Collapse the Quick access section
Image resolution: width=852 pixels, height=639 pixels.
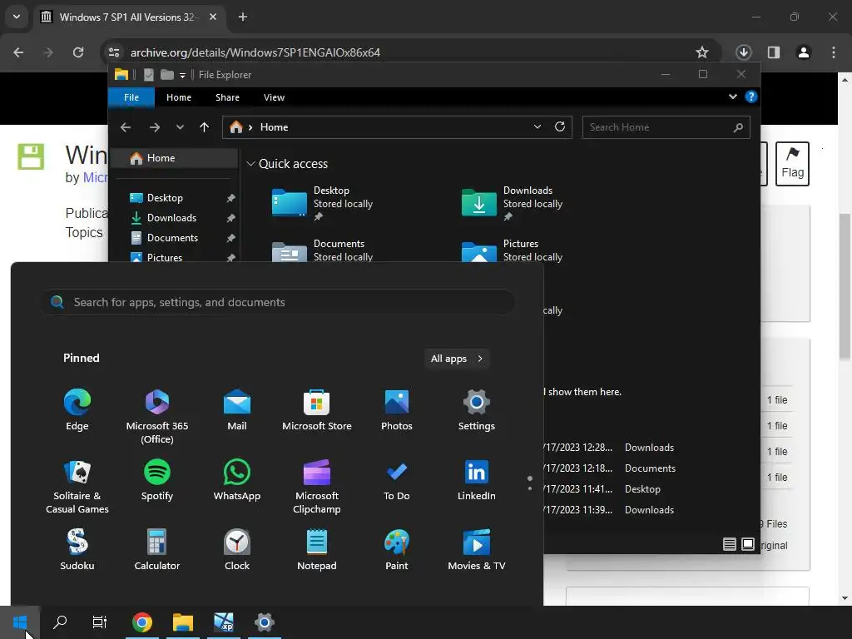click(x=250, y=164)
